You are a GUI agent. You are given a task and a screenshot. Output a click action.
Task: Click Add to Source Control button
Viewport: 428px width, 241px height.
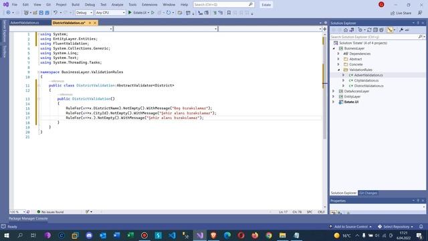click(350, 226)
